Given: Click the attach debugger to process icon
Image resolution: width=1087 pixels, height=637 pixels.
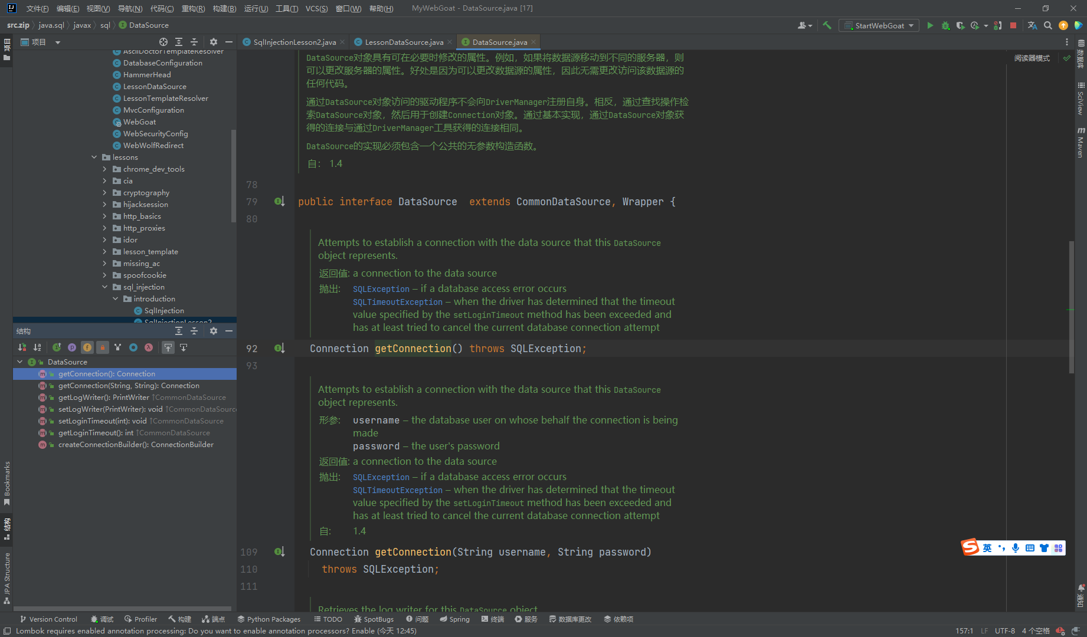Looking at the screenshot, I should [998, 25].
